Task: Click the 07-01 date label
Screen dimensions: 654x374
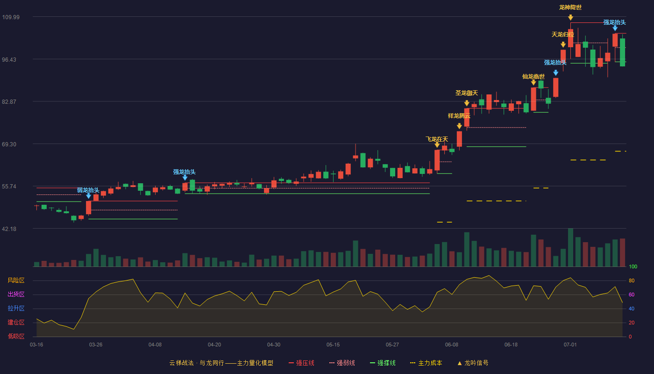Action: [570, 345]
